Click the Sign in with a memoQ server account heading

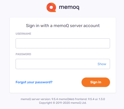pyautogui.click(x=63, y=26)
